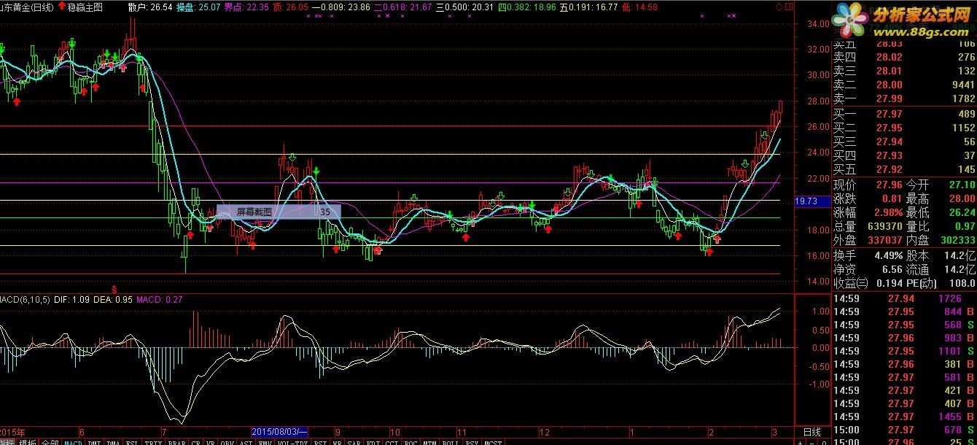The height and width of the screenshot is (445, 977).
Task: Click the red arrow icon beside 稳赢主图
Action: coord(61,7)
